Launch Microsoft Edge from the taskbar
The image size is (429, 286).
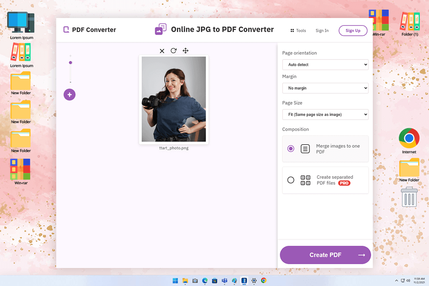(x=205, y=281)
